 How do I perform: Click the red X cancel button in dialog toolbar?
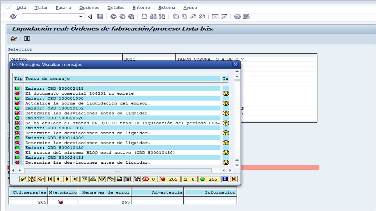point(234,179)
